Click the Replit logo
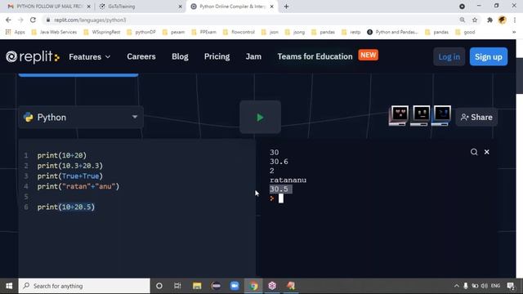The height and width of the screenshot is (294, 523). 33,56
